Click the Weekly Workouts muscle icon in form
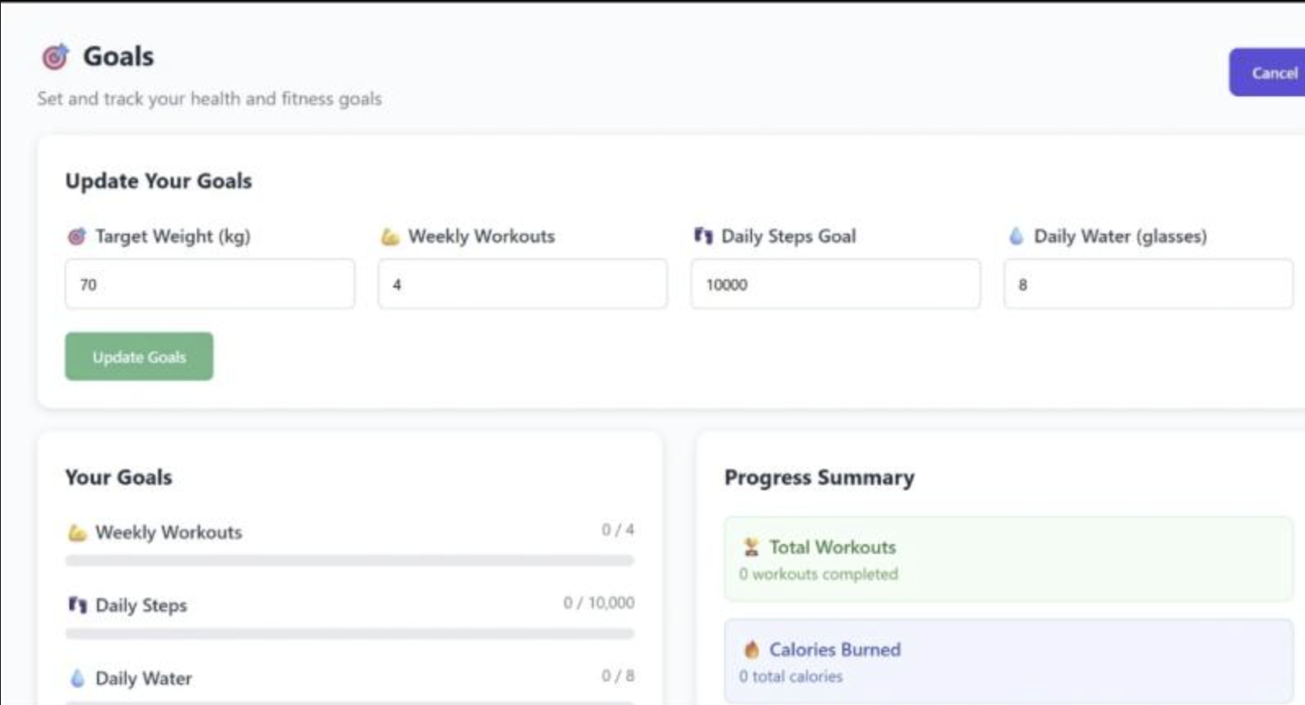1305x705 pixels. (x=390, y=236)
